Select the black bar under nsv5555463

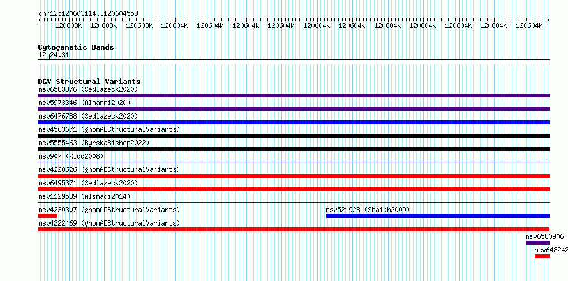294,149
